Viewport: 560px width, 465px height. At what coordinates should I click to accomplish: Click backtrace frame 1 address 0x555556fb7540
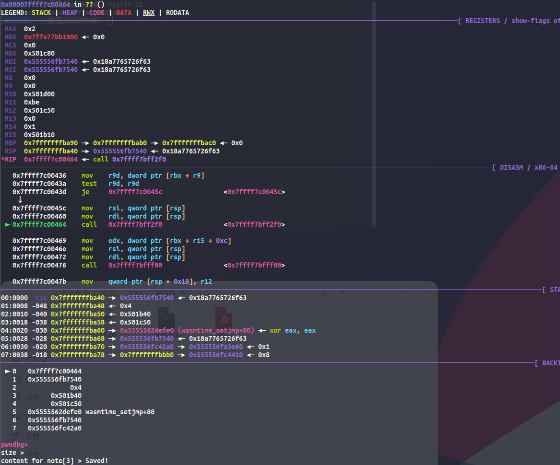(x=55, y=379)
